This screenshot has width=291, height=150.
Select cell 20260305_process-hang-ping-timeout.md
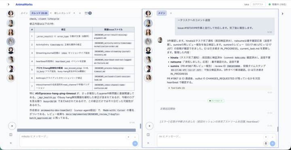(113, 70)
